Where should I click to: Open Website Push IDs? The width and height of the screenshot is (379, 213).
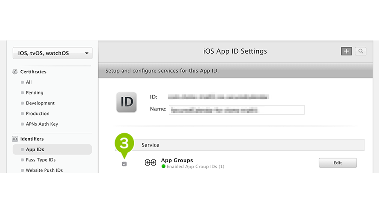point(44,170)
